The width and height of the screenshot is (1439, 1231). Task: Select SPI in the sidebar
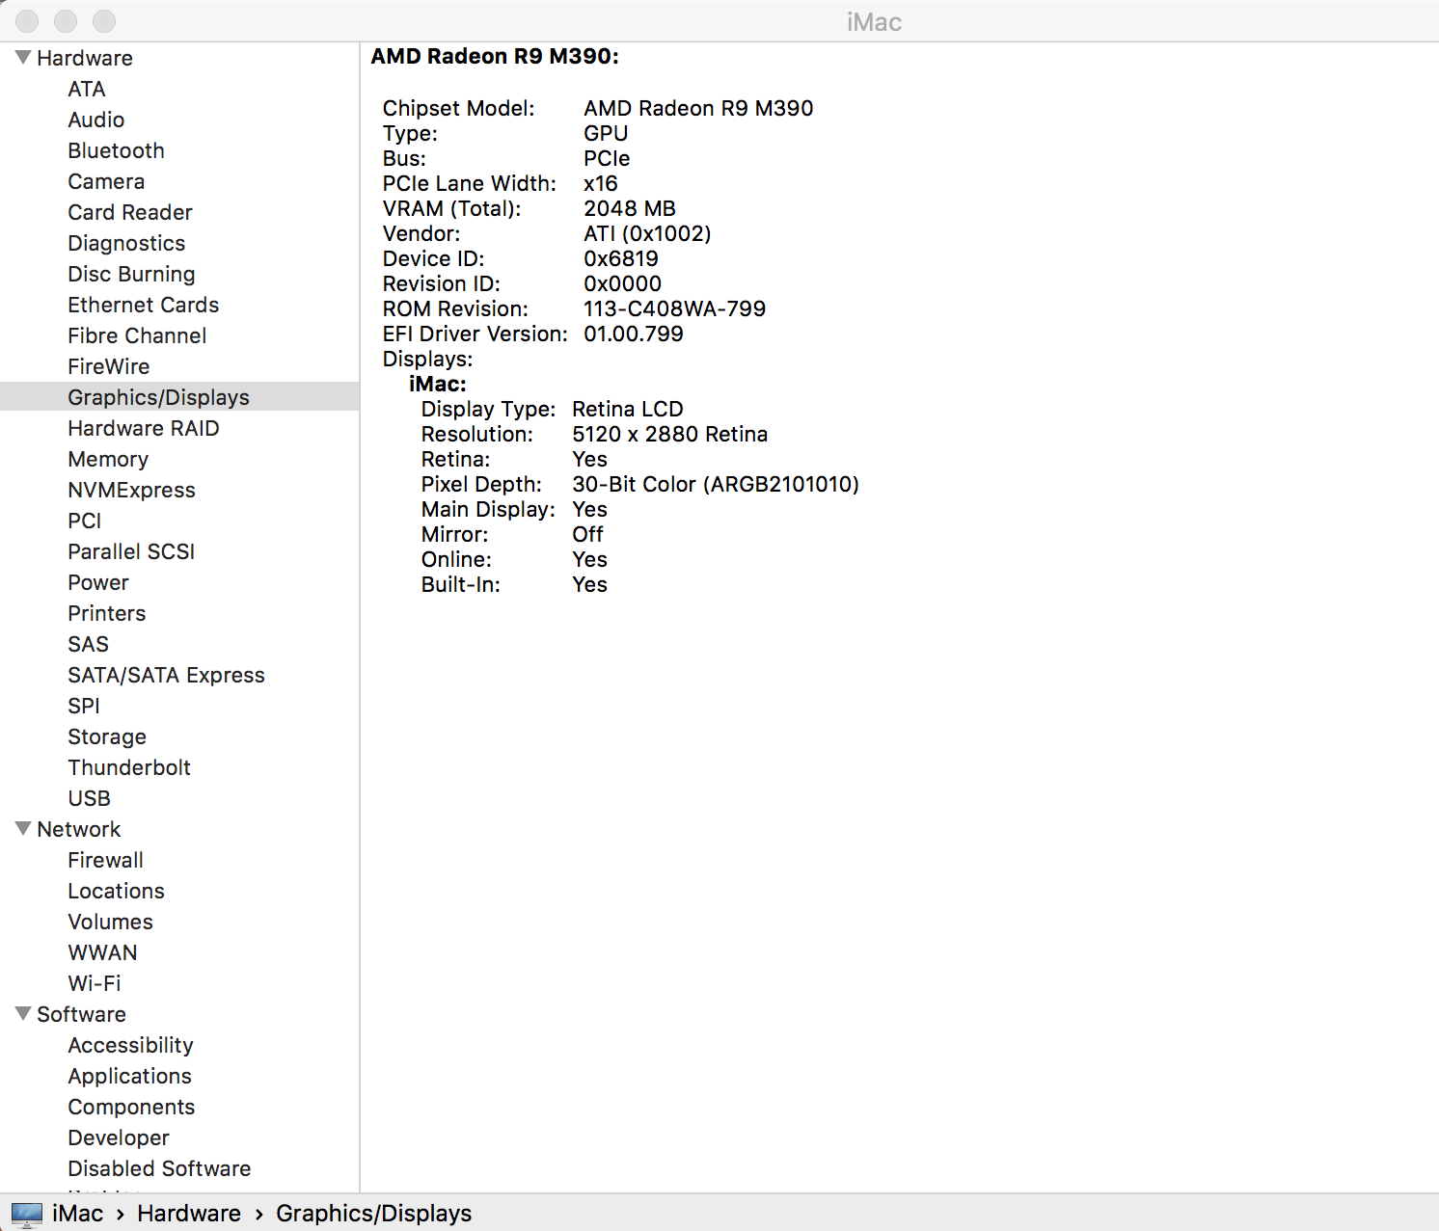pos(84,706)
